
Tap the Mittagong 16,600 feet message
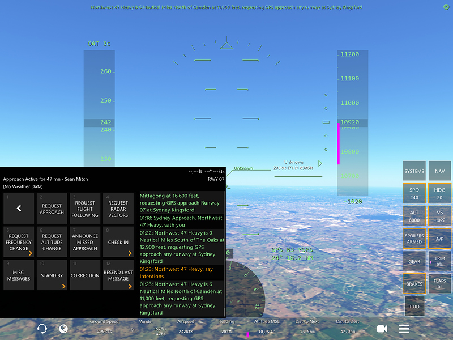(182, 202)
